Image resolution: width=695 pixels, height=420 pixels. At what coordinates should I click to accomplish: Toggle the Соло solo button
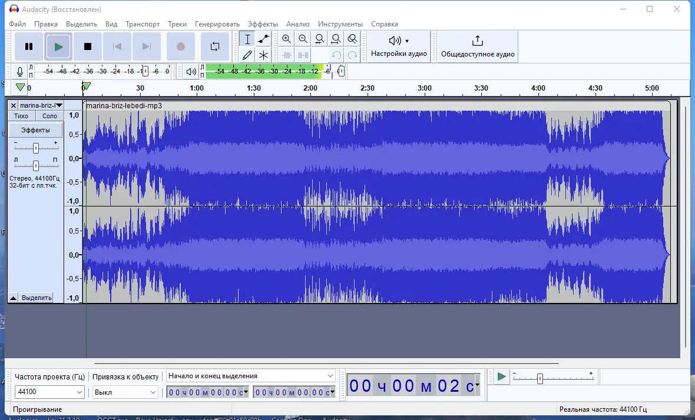pyautogui.click(x=49, y=116)
